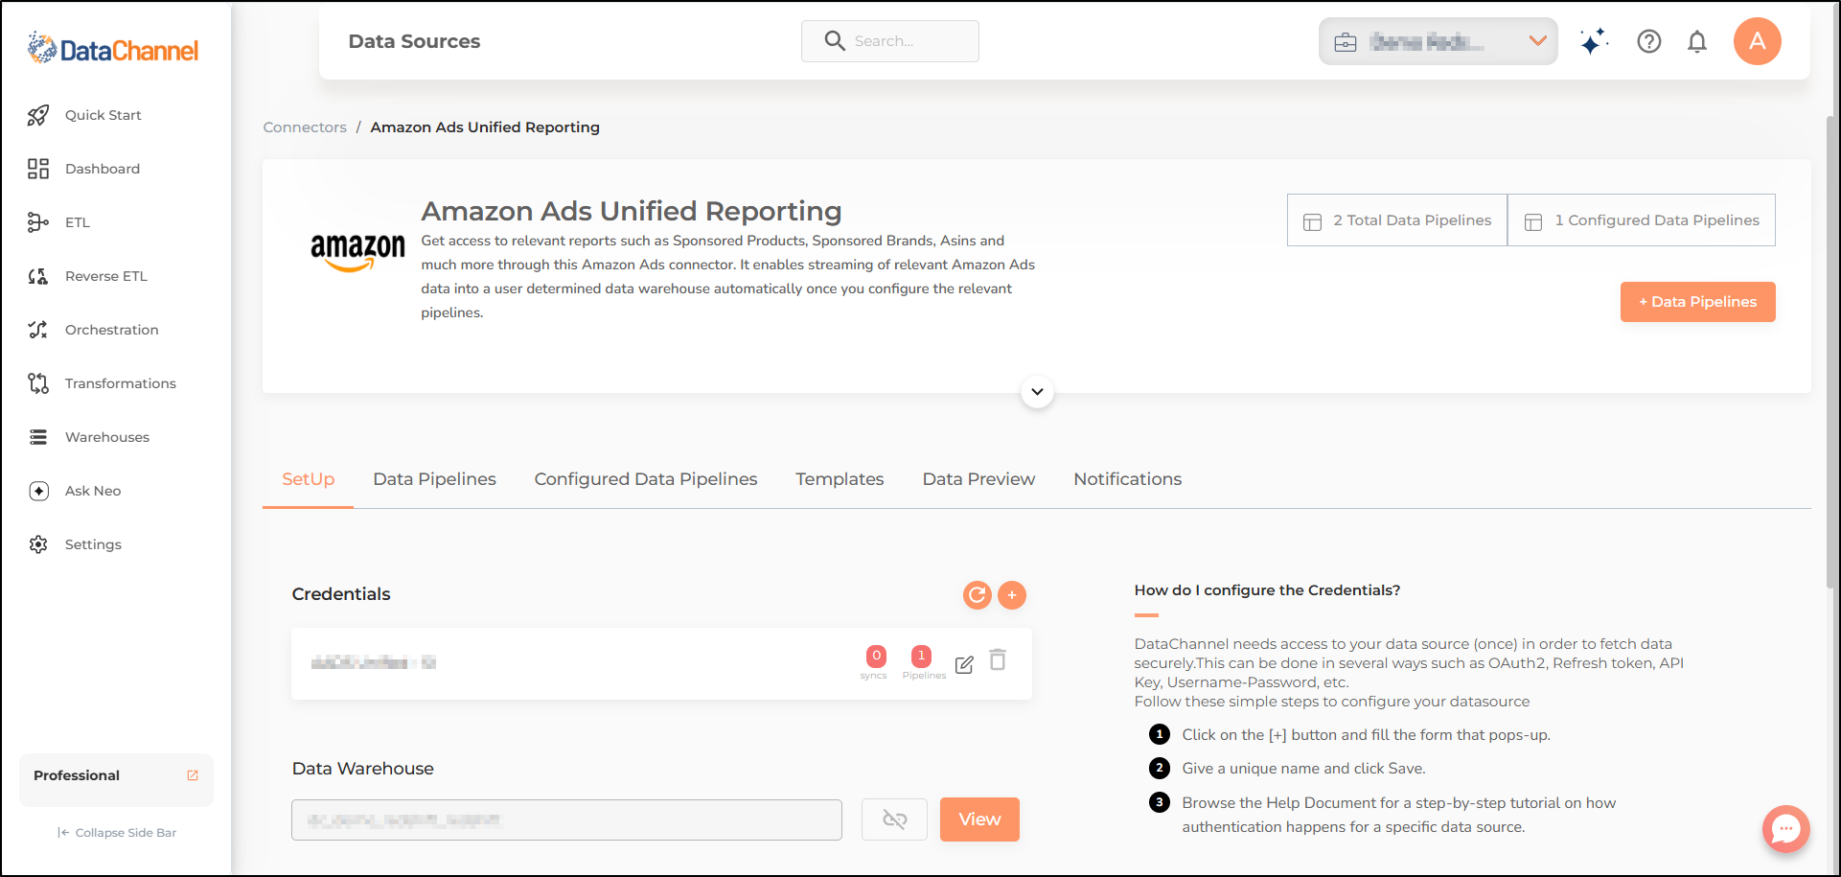This screenshot has width=1841, height=877.
Task: Select the SetUp tab
Action: (309, 479)
